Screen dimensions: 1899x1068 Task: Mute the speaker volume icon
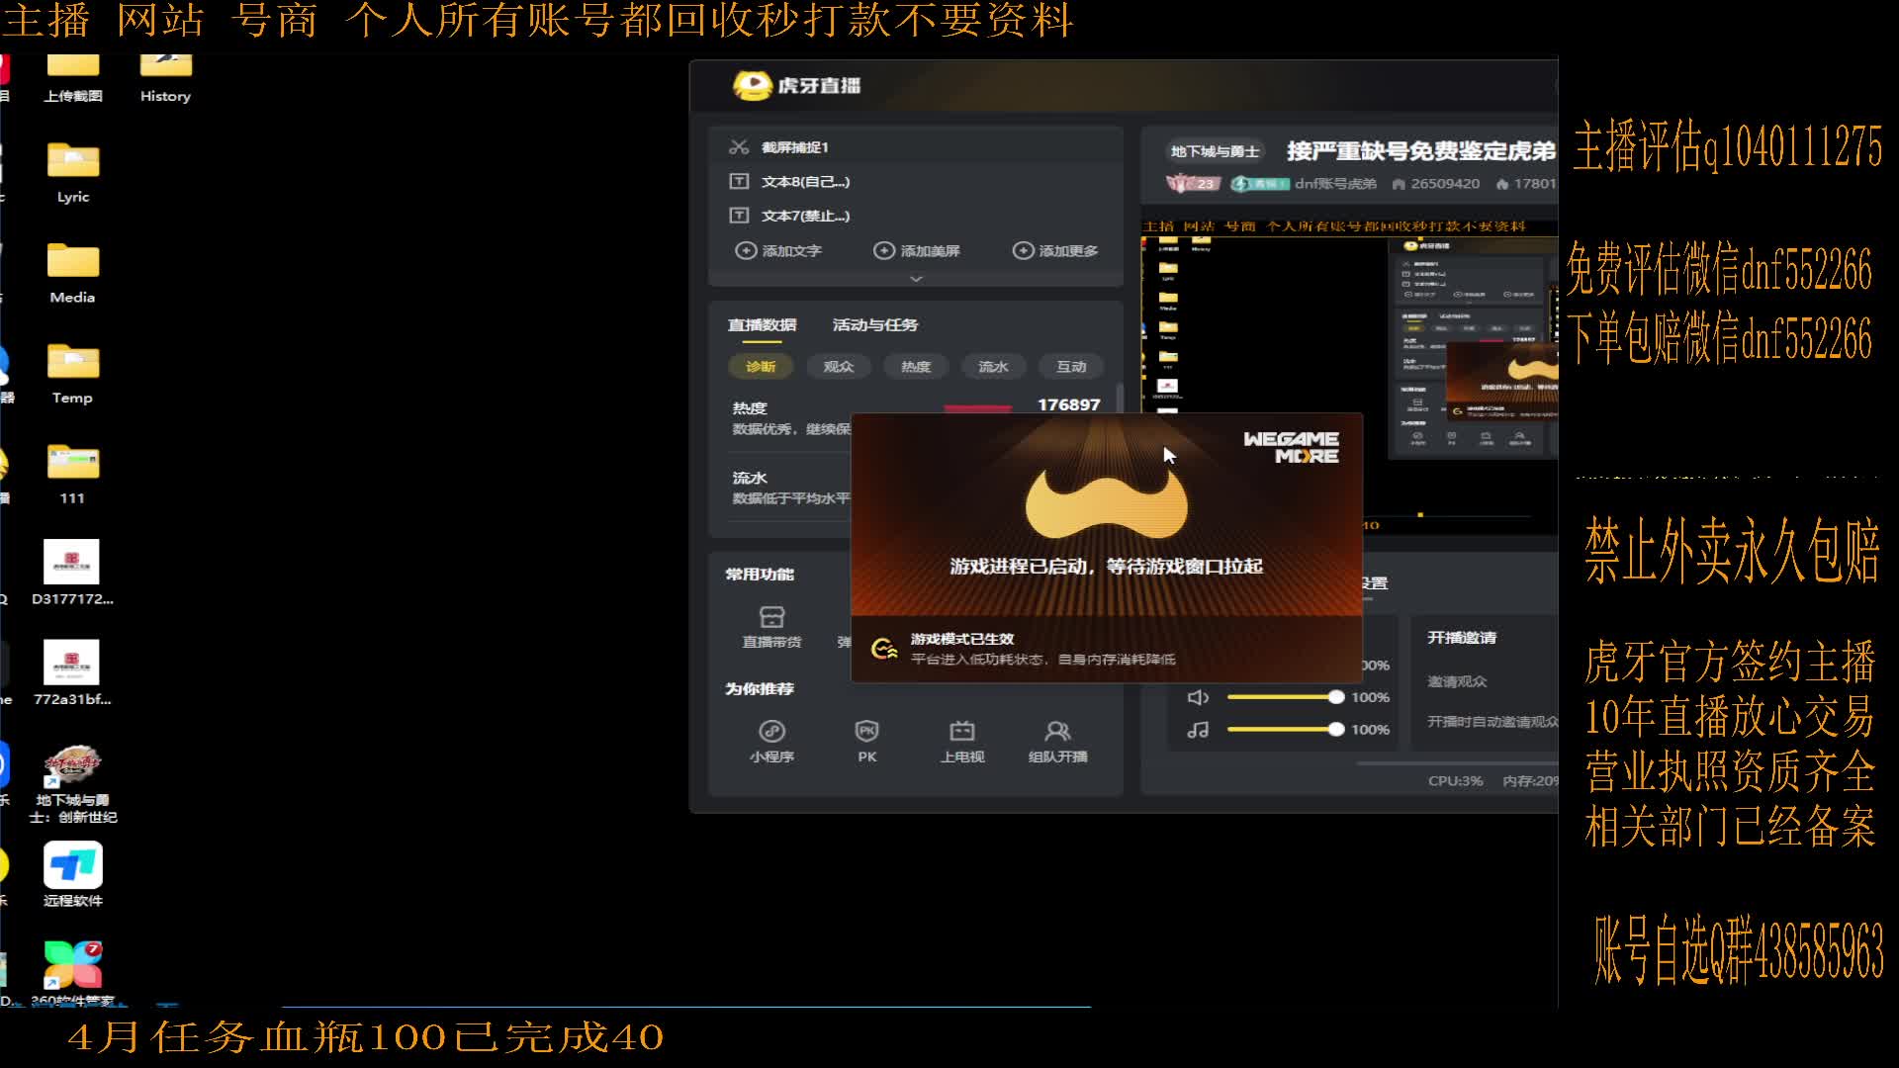pyautogui.click(x=1198, y=698)
